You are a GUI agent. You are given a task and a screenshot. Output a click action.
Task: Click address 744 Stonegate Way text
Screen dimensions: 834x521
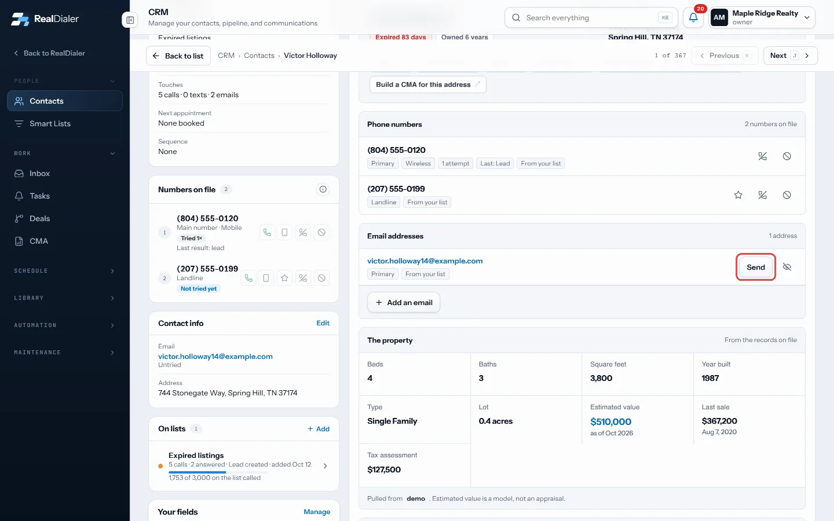click(228, 393)
